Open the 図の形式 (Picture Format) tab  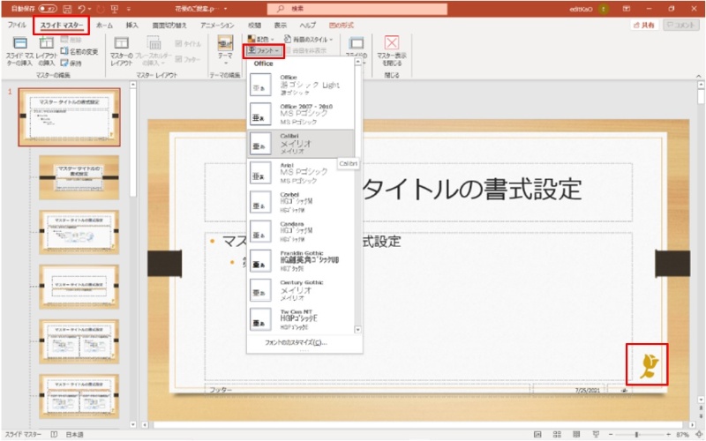point(342,26)
